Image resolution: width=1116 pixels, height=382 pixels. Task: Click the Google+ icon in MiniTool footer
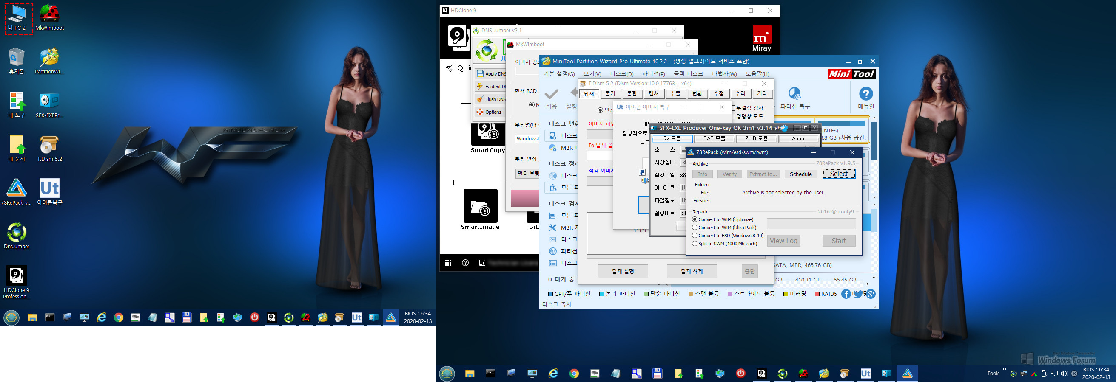click(x=871, y=294)
